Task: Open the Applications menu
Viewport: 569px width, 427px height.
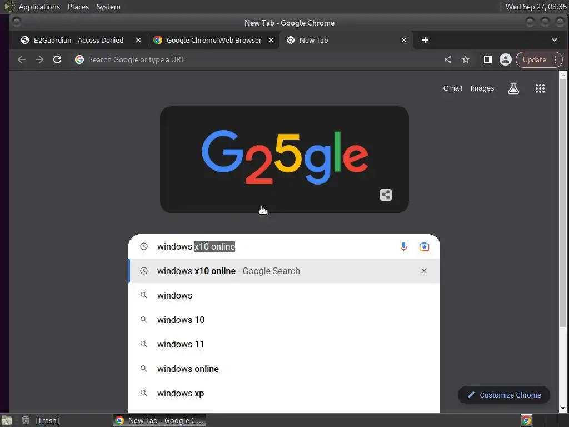Action: [x=39, y=7]
